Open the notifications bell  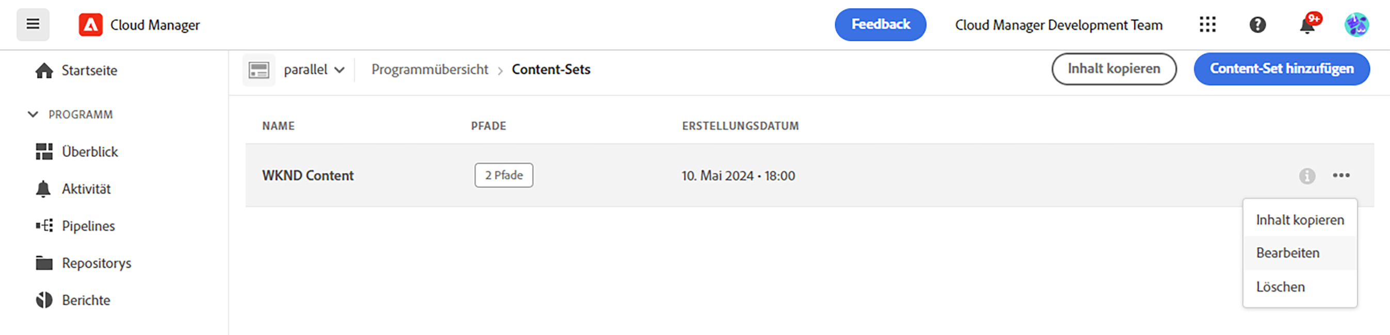click(x=1307, y=25)
